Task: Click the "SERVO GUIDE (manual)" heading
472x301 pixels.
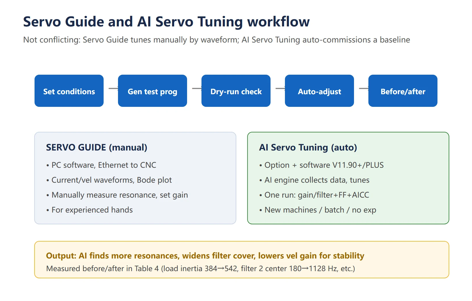Action: 97,147
